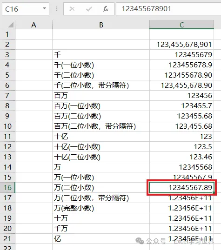The height and width of the screenshot is (250, 221).
Task: Click cell B14 labeled 万
Action: point(101,167)
